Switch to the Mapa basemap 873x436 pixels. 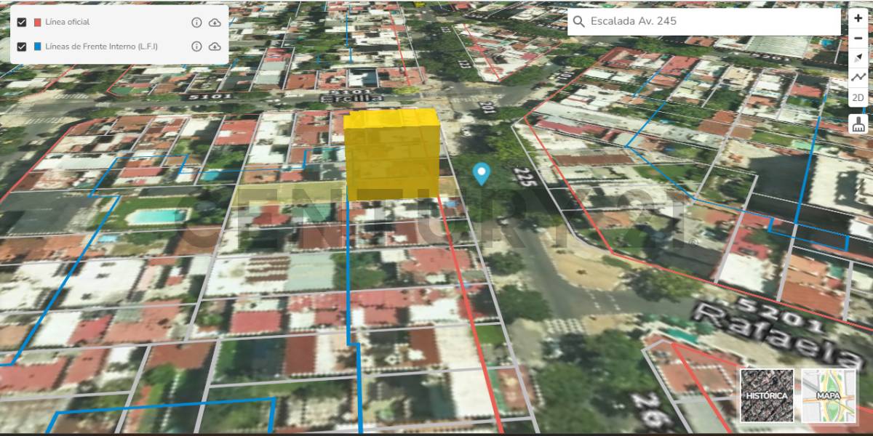pyautogui.click(x=829, y=395)
